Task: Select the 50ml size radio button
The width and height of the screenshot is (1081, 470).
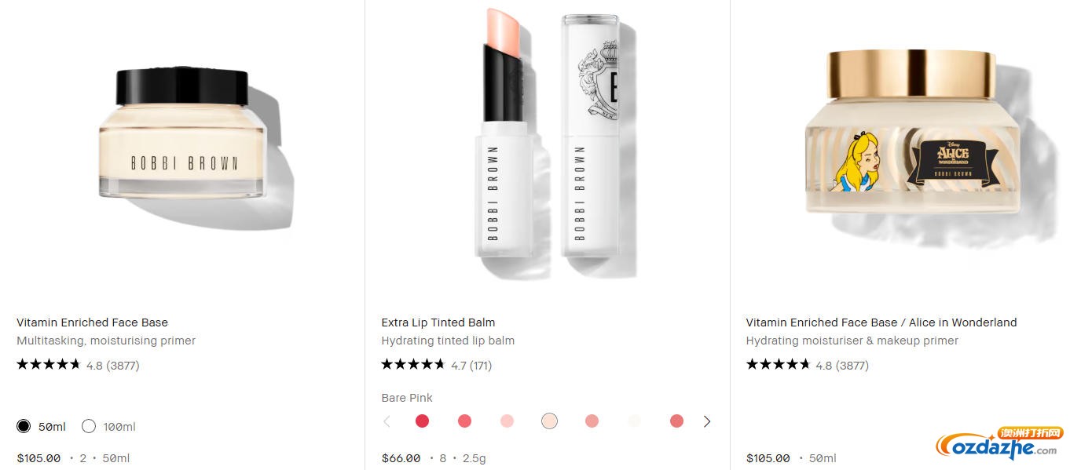Action: click(x=24, y=426)
